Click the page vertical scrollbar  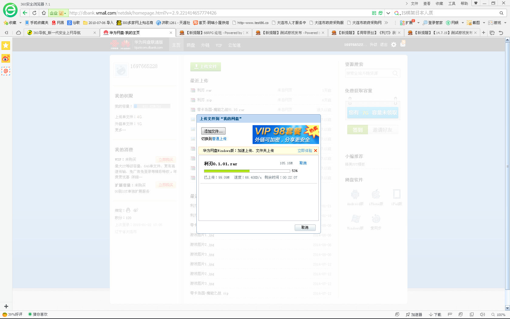point(507,166)
